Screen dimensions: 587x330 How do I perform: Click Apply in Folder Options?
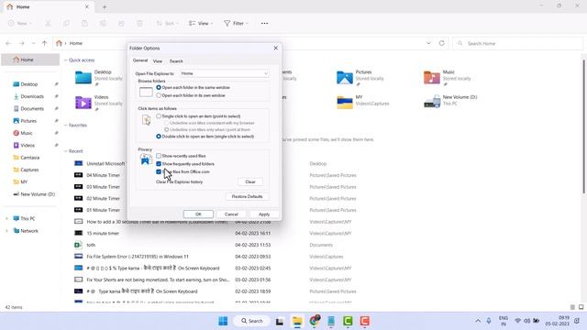point(264,214)
